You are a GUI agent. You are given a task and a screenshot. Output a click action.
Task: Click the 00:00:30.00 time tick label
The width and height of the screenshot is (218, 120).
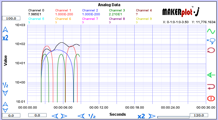[x=206, y=107]
